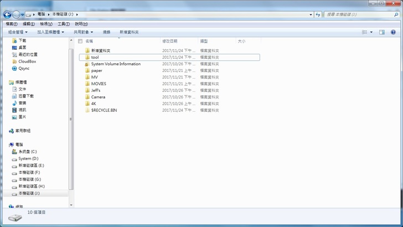Open the address bar history dropdown arrow
The width and height of the screenshot is (403, 227).
pos(311,14)
